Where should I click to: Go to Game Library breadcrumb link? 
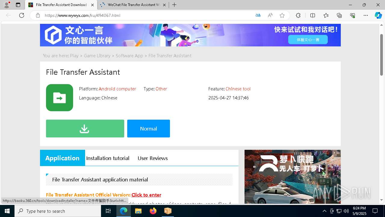[x=97, y=56]
